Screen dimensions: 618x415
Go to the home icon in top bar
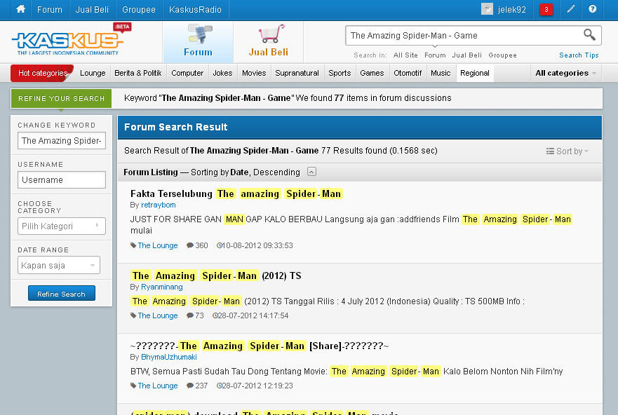(21, 9)
